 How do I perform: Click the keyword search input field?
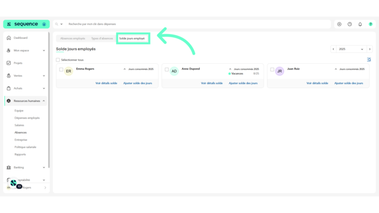point(198,24)
